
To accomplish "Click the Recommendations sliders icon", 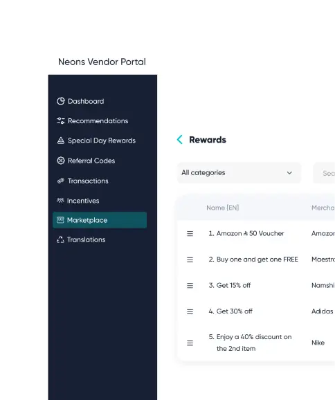I will [x=61, y=121].
